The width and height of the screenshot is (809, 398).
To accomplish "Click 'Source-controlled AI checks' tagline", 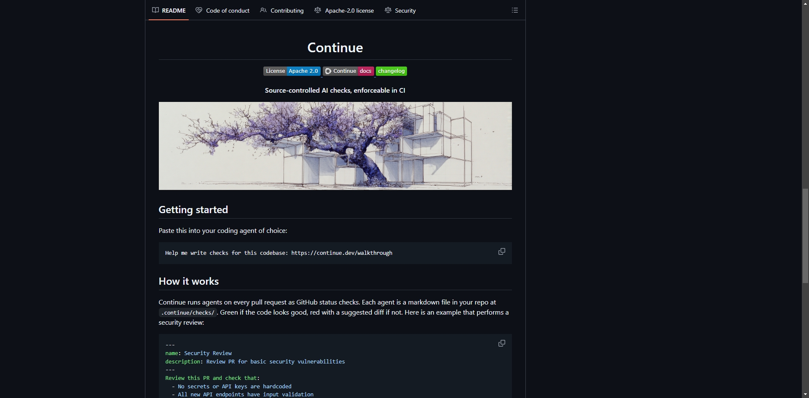I will tap(335, 90).
